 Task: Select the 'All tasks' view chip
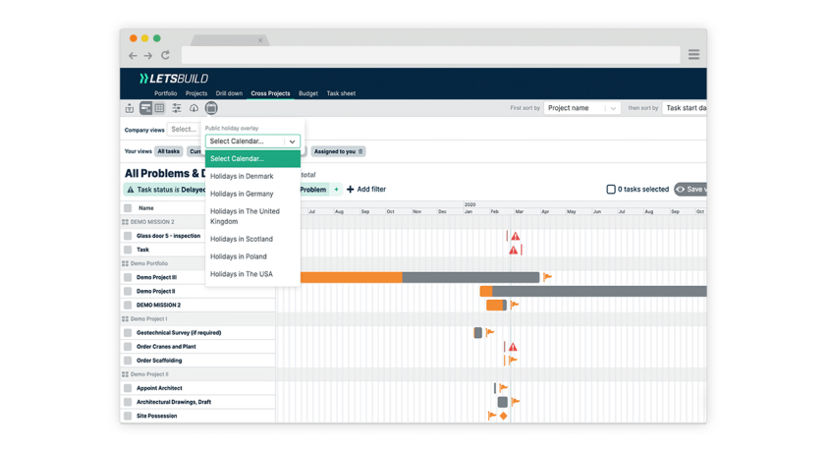tap(169, 152)
